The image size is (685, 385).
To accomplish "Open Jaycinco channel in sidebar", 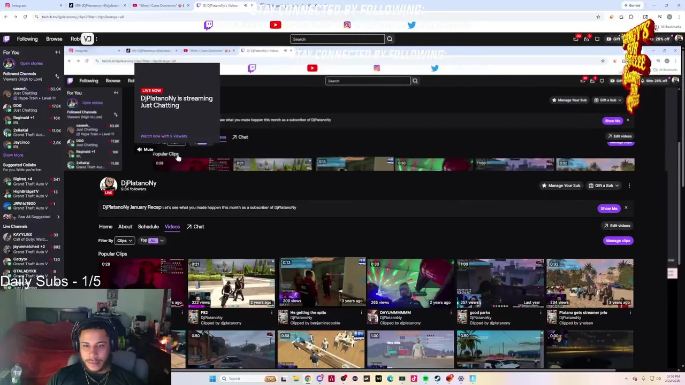I will pyautogui.click(x=32, y=145).
